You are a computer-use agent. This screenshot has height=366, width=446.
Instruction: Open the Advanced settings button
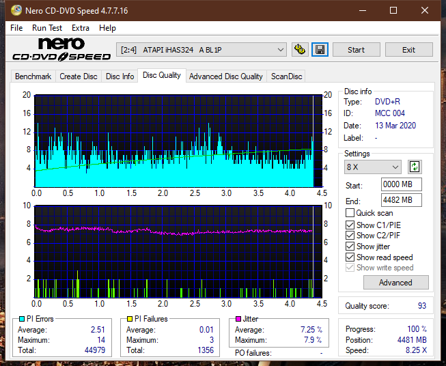[x=395, y=283]
